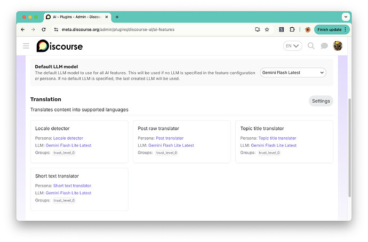Open the browser profile avatar
This screenshot has width=368, height=242.
(308, 29)
